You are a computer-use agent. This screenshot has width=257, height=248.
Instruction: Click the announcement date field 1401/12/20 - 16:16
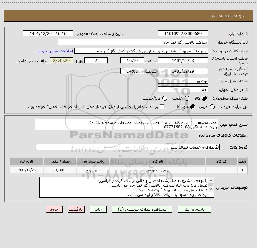click(x=48, y=34)
